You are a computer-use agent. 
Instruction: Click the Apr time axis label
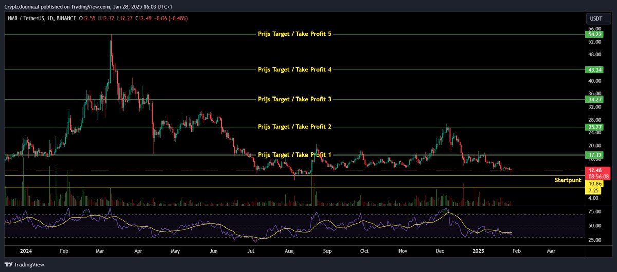pos(139,251)
